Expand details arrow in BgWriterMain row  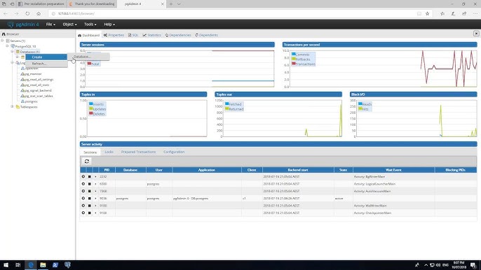point(95,177)
